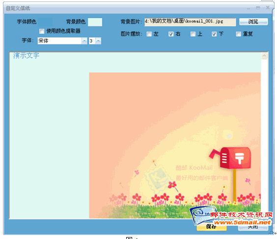The height and width of the screenshot is (239, 277).
Task: Minimize the 自定义信纸 window
Action: (249, 8)
